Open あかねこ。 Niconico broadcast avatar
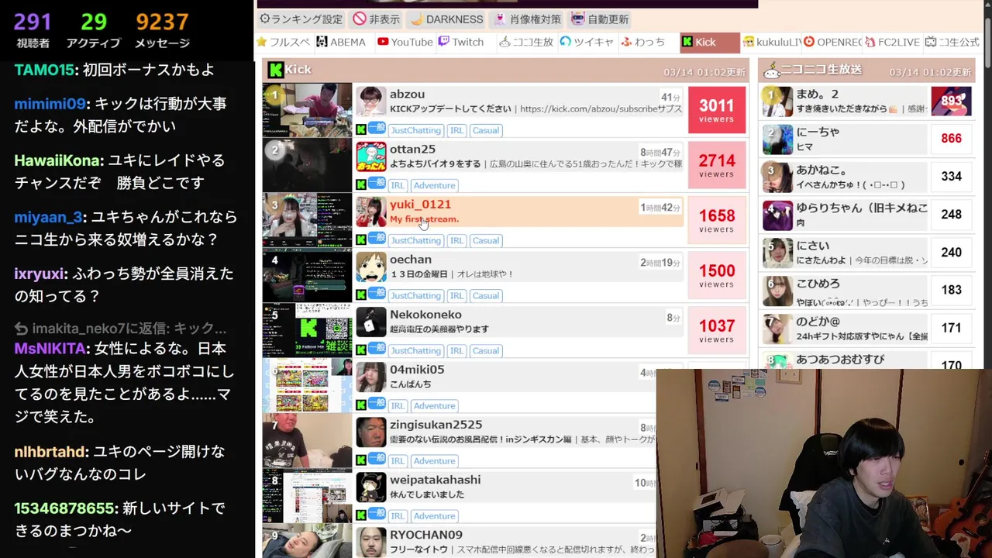Screen dimensions: 992x558 click(x=777, y=177)
